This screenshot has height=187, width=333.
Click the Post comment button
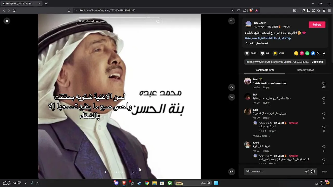(324, 171)
